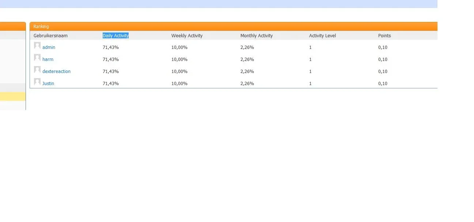Select dextereaction's daily activity 71,43%
Image resolution: width=474 pixels, height=222 pixels.
111,72
